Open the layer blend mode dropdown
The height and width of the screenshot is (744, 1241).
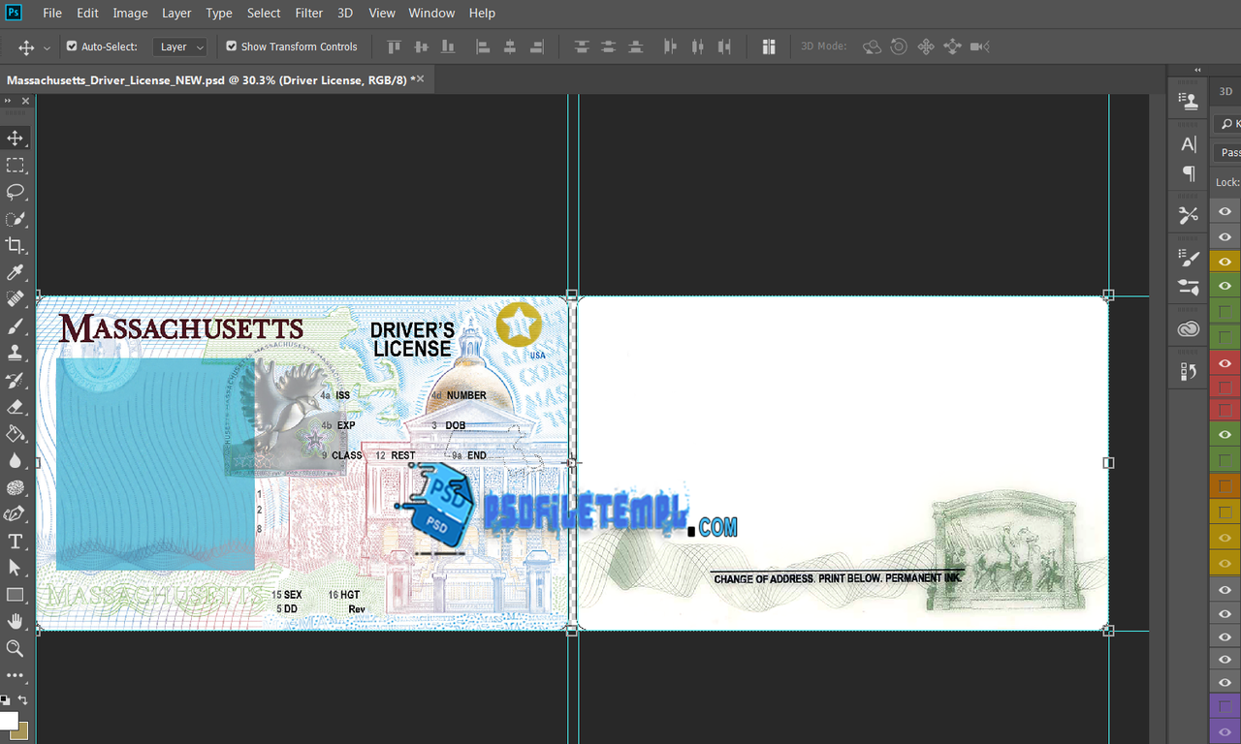tap(1227, 152)
